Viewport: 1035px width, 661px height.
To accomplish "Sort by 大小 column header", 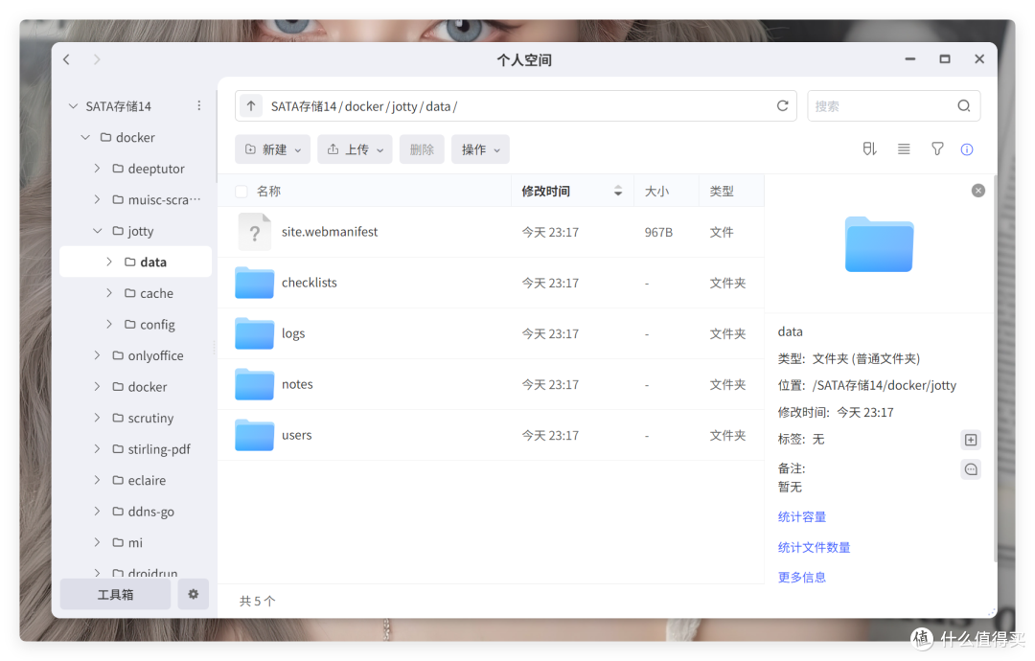I will click(x=656, y=192).
